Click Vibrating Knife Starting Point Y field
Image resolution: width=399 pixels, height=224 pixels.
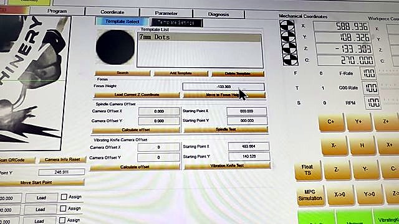[x=249, y=156]
